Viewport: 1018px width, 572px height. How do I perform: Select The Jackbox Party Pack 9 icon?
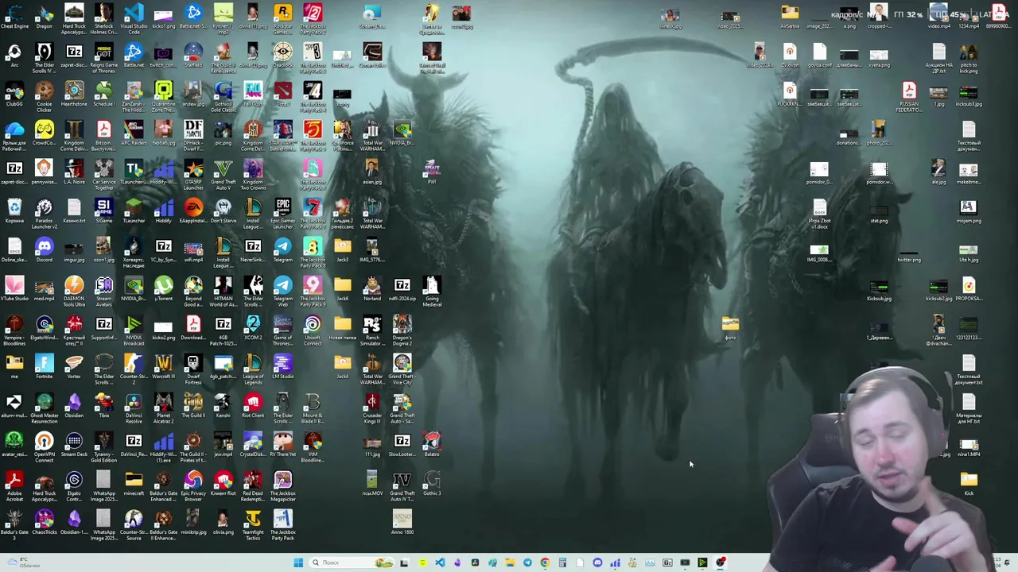tap(313, 291)
